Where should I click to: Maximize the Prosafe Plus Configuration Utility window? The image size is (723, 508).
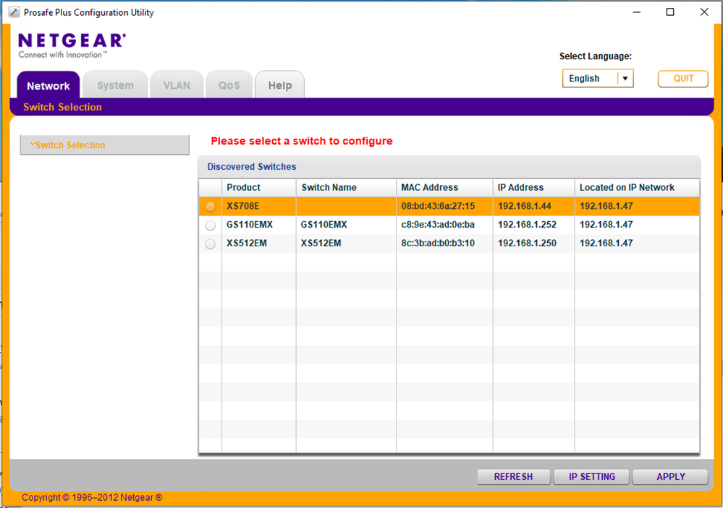670,12
